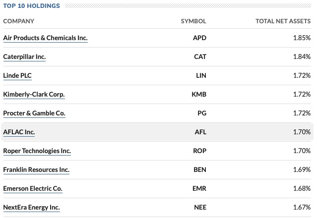Open the Kimberly-Clark Corp. page link
This screenshot has width=318, height=218.
34,95
